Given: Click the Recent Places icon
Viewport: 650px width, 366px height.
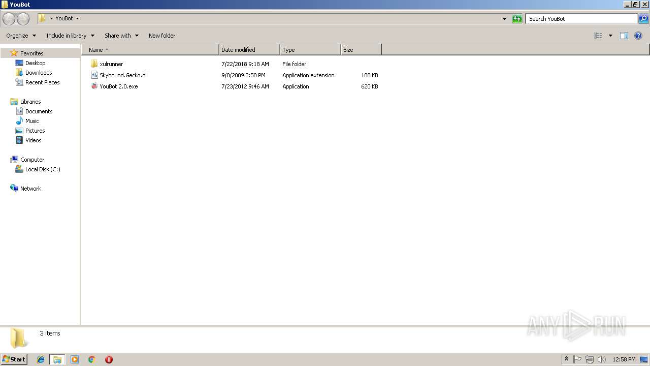Looking at the screenshot, I should click(19, 82).
